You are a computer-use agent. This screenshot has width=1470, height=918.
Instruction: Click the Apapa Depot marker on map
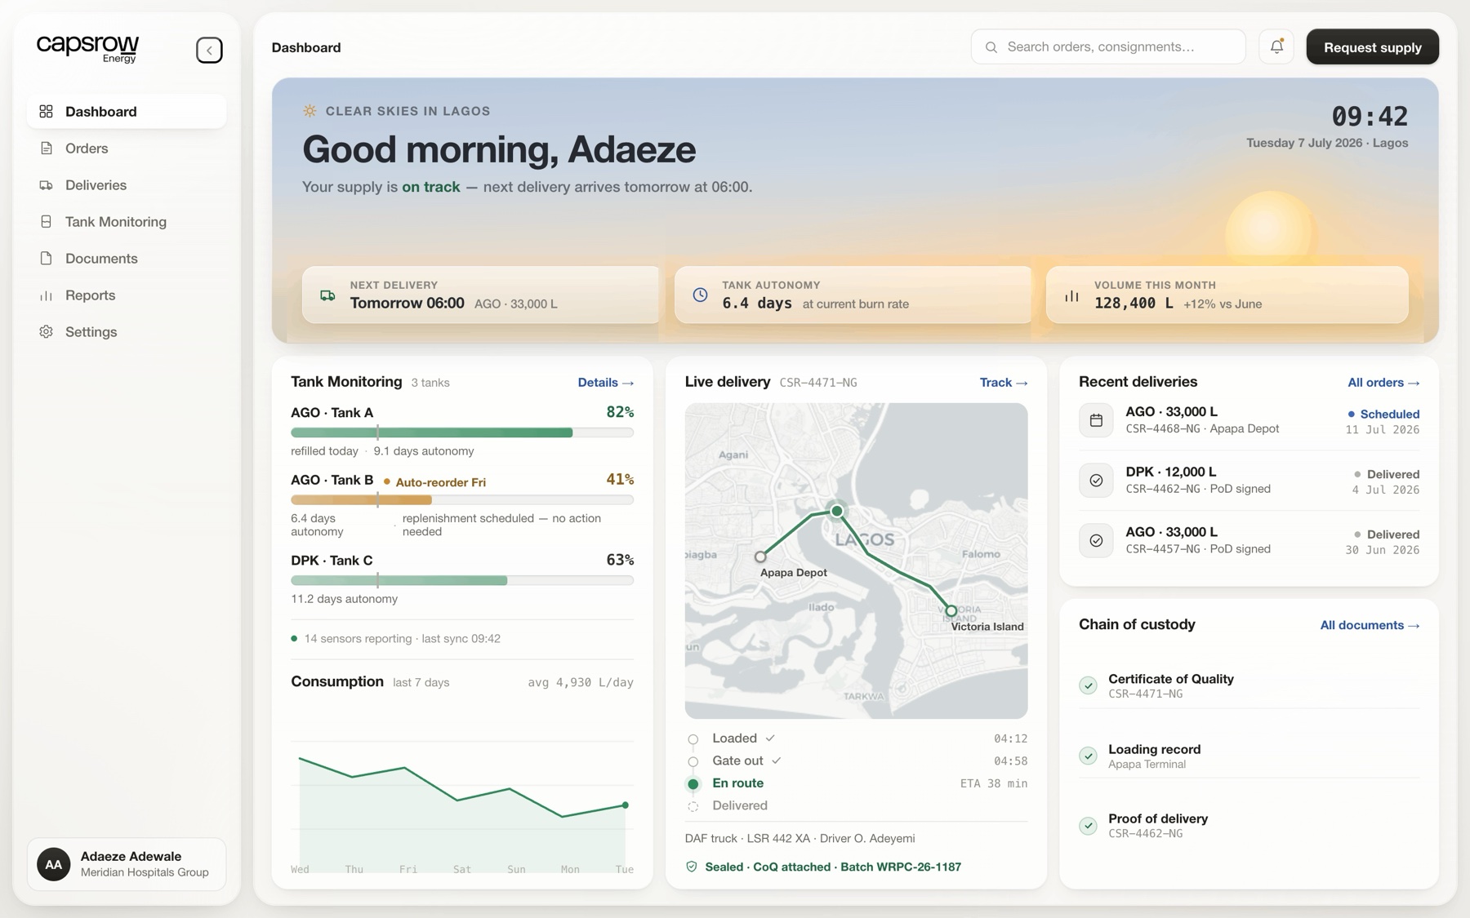pyautogui.click(x=760, y=557)
